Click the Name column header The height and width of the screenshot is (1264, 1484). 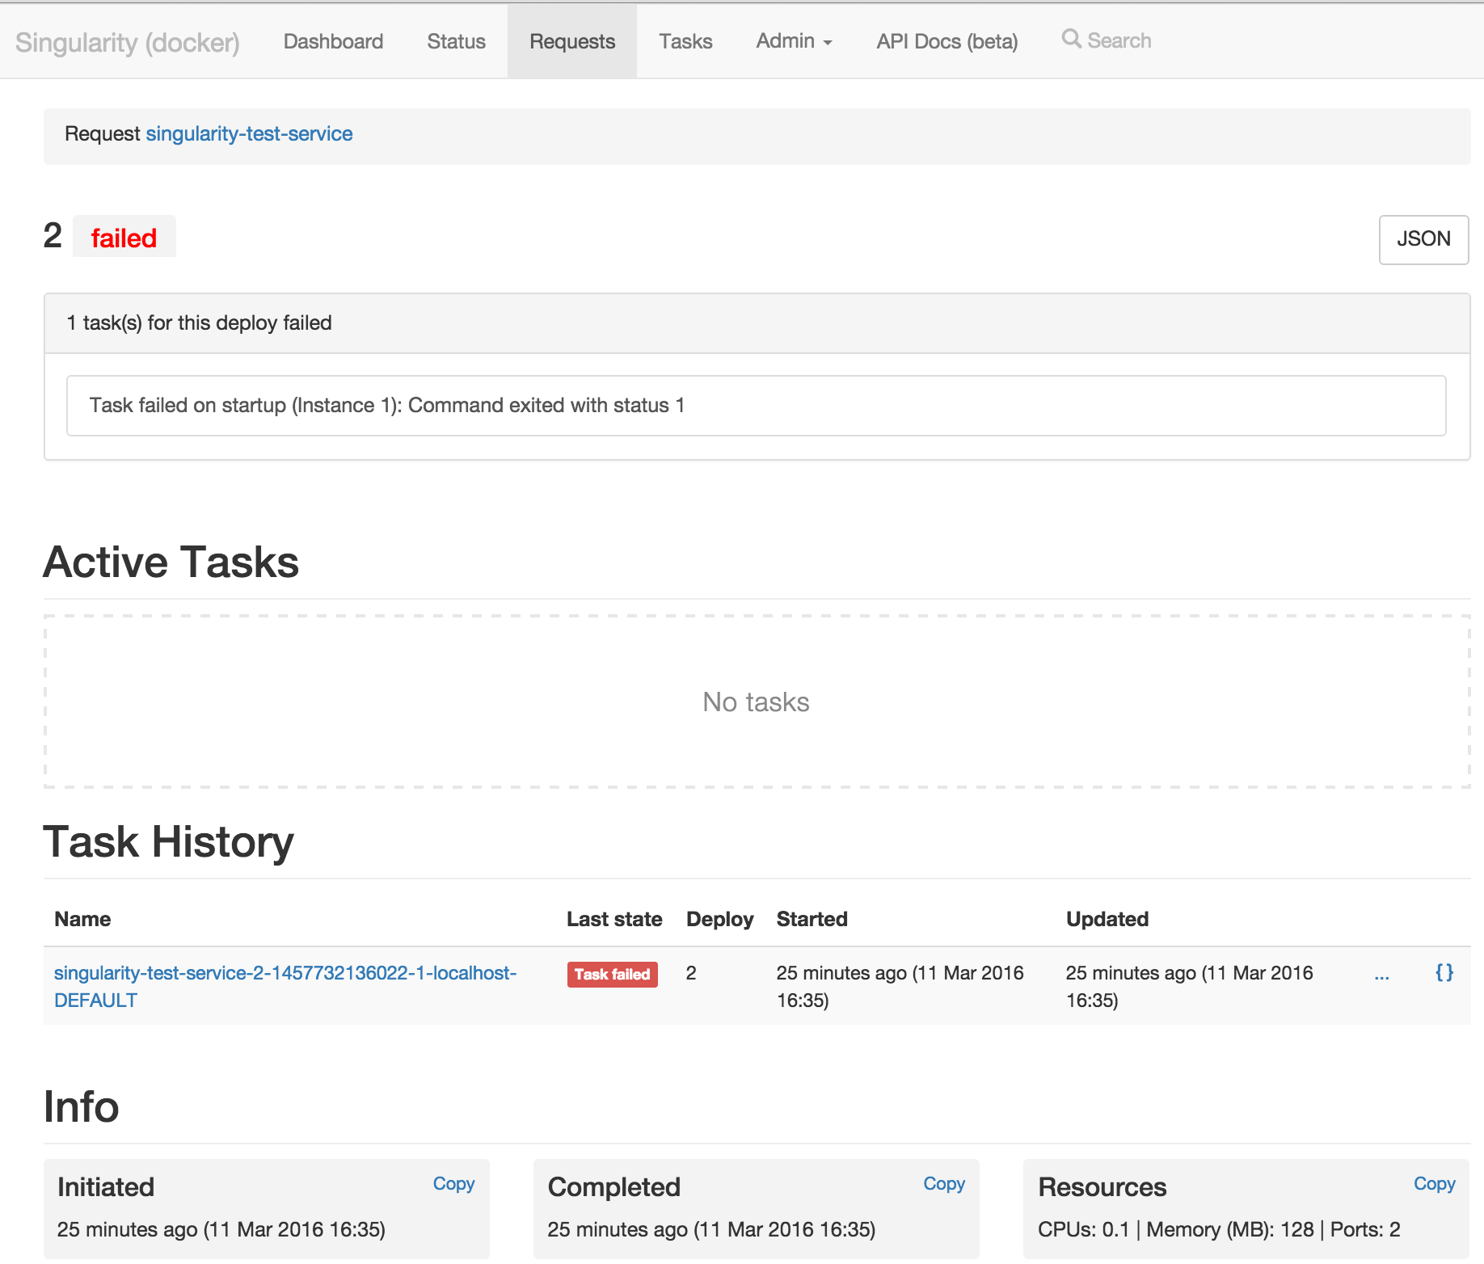point(82,919)
